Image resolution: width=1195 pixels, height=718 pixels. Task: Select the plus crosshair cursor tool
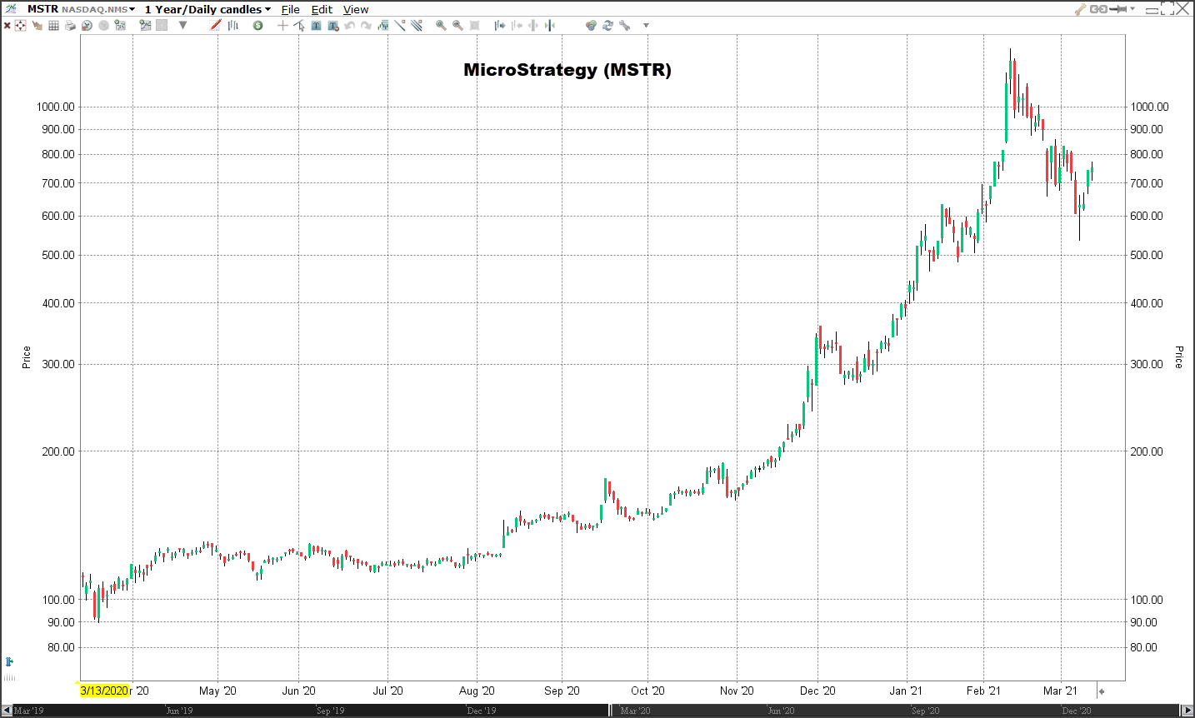tap(282, 25)
